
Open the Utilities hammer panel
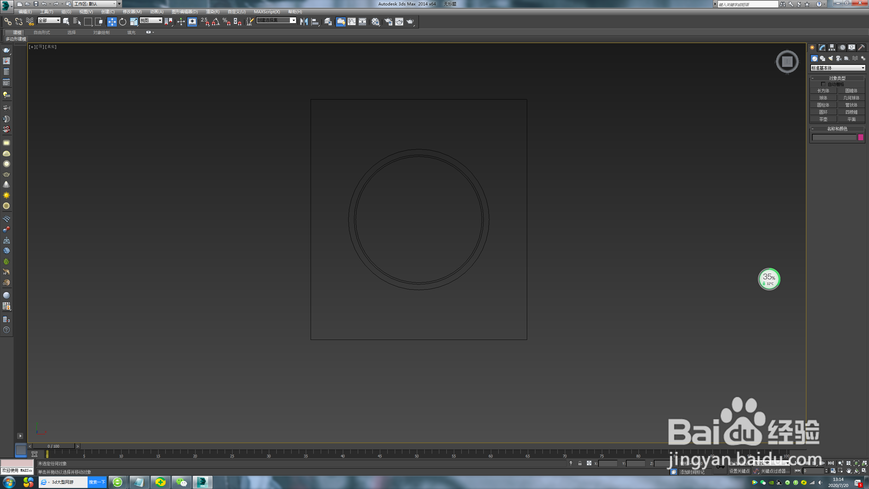point(861,48)
